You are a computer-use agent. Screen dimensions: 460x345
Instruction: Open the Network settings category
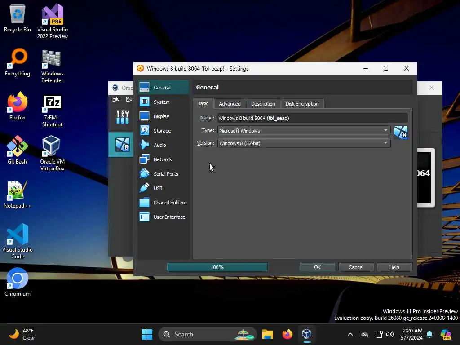coord(164,159)
